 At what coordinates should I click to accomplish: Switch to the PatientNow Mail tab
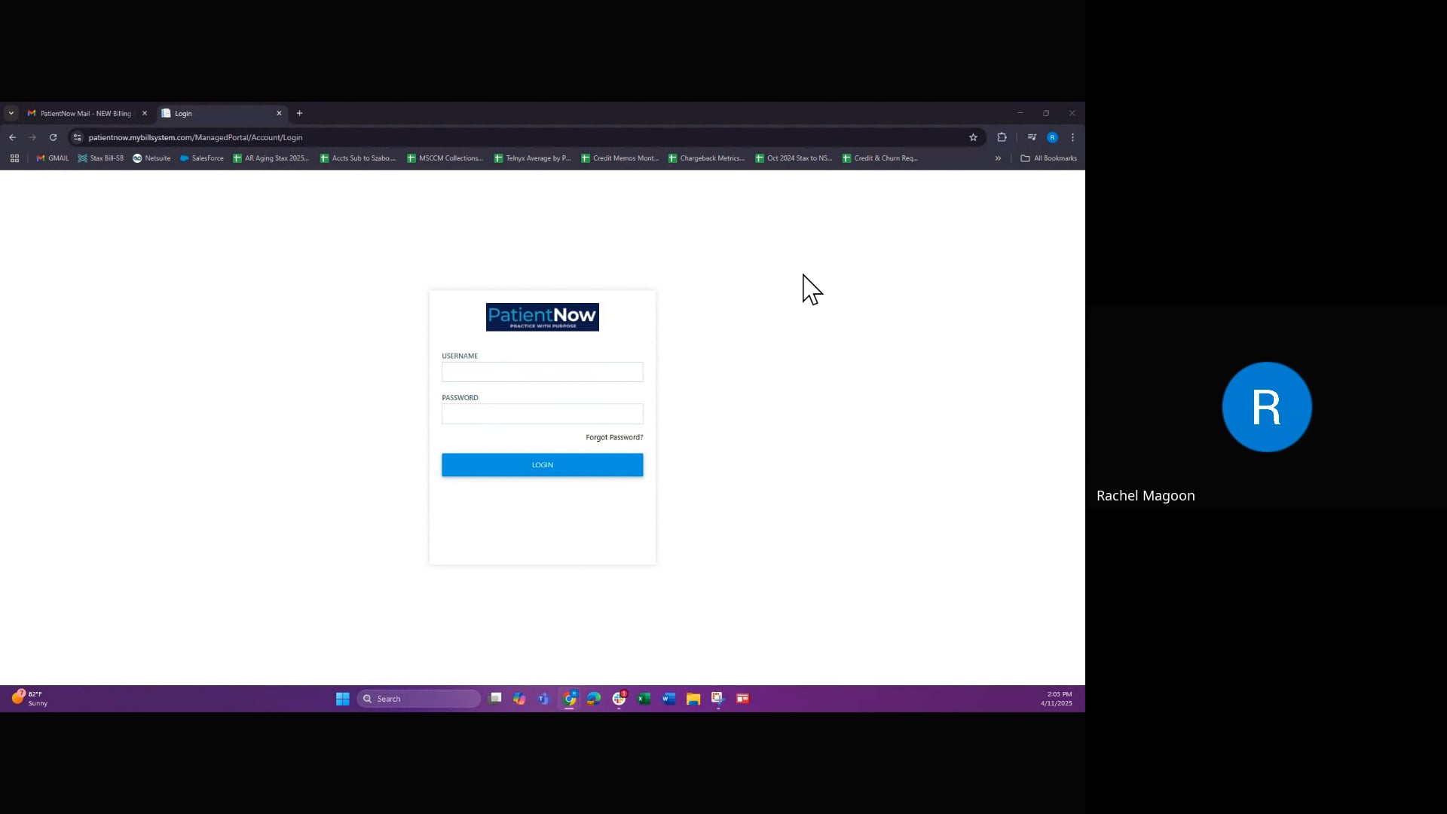coord(83,113)
